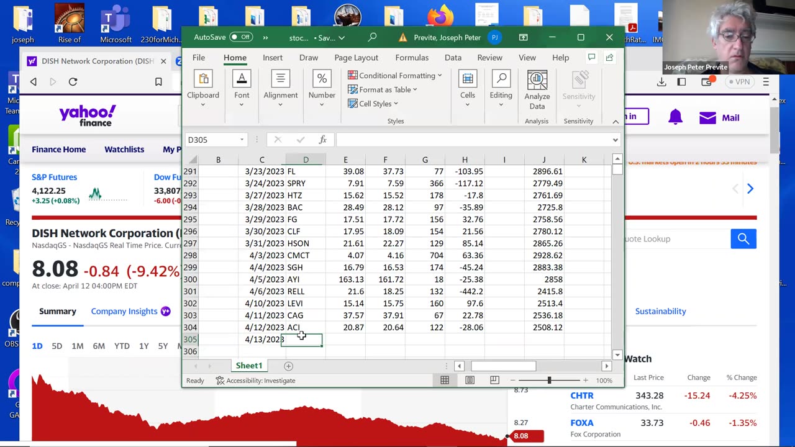
Task: Click the zoom in plus button
Action: click(x=585, y=380)
